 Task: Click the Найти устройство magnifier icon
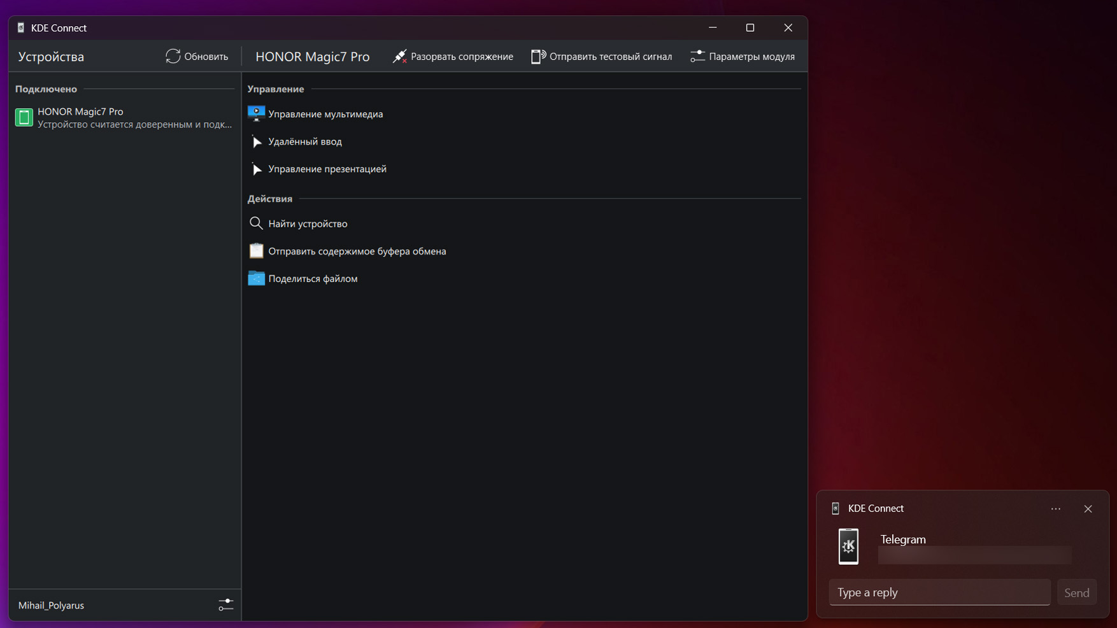pos(256,224)
